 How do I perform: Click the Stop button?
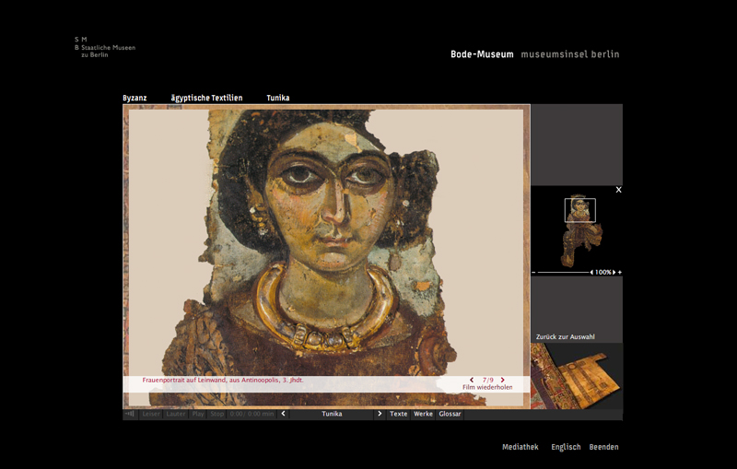pos(217,414)
